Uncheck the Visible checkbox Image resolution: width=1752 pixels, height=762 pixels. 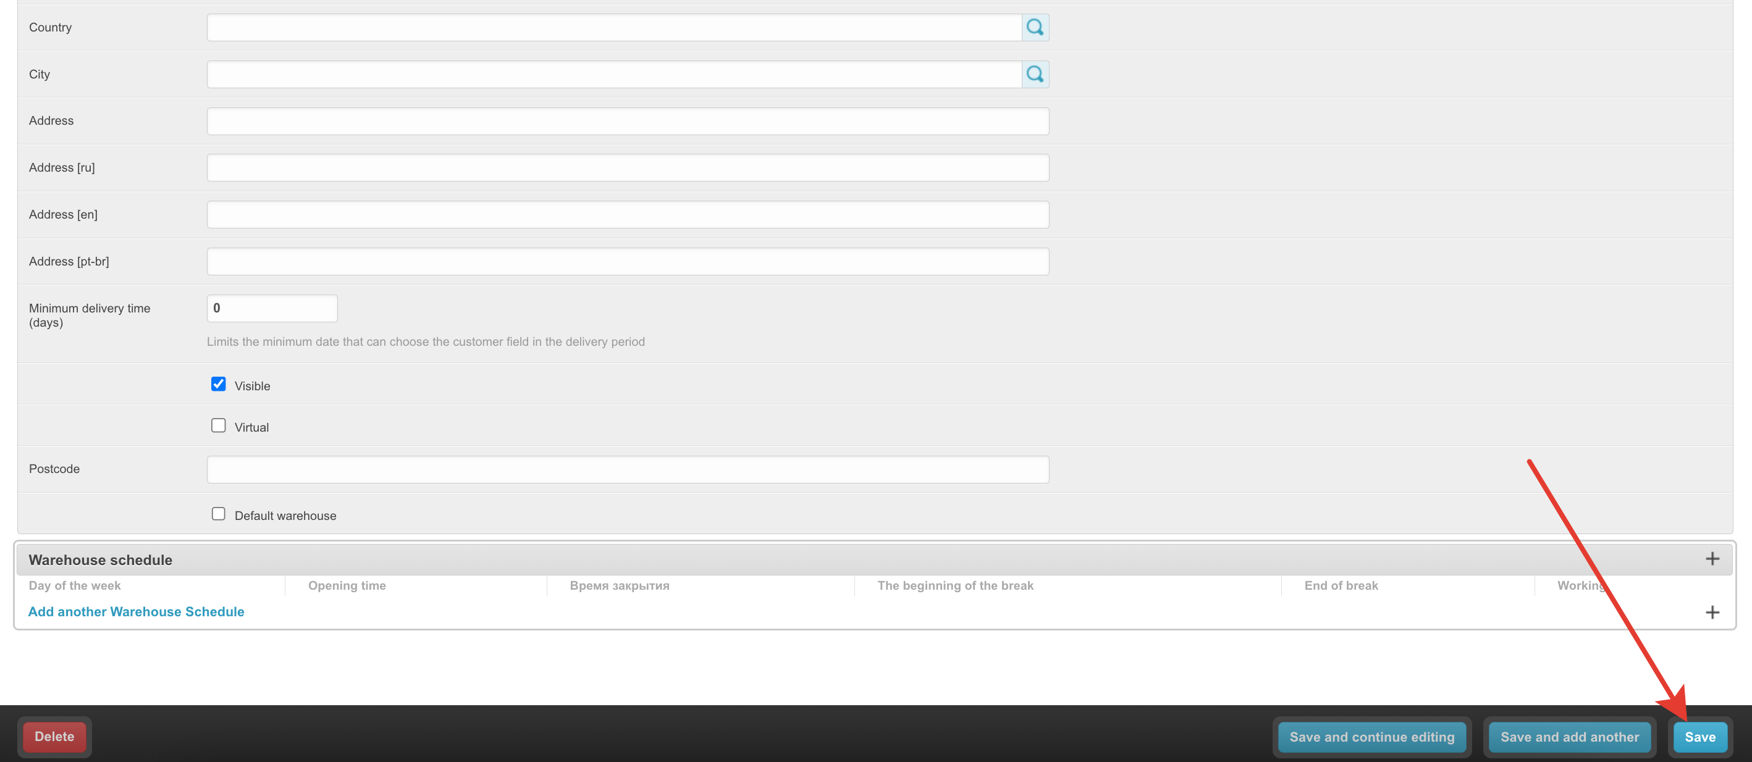point(218,384)
